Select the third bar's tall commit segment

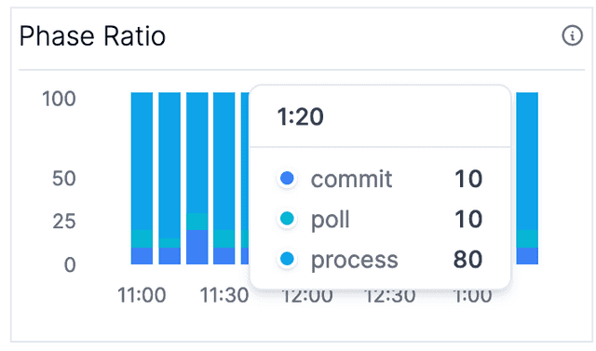pos(196,247)
